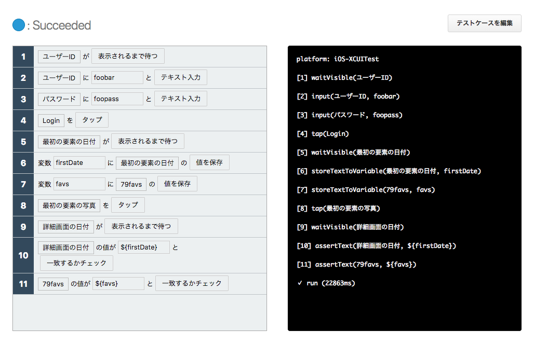Click the Login element in step 4
Viewport: 534px width, 345px height.
pos(51,120)
